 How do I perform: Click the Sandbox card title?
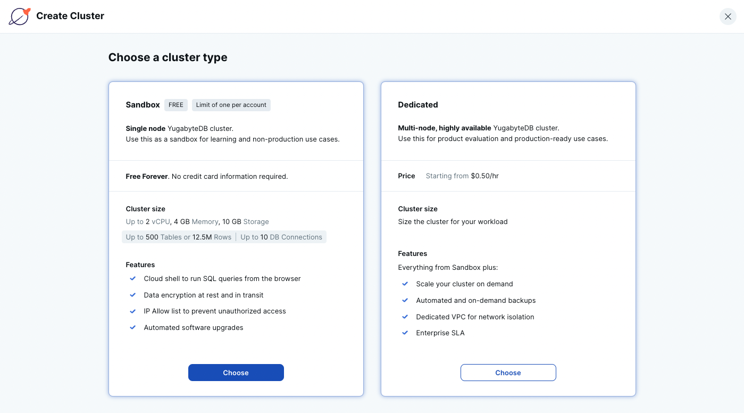pyautogui.click(x=143, y=105)
